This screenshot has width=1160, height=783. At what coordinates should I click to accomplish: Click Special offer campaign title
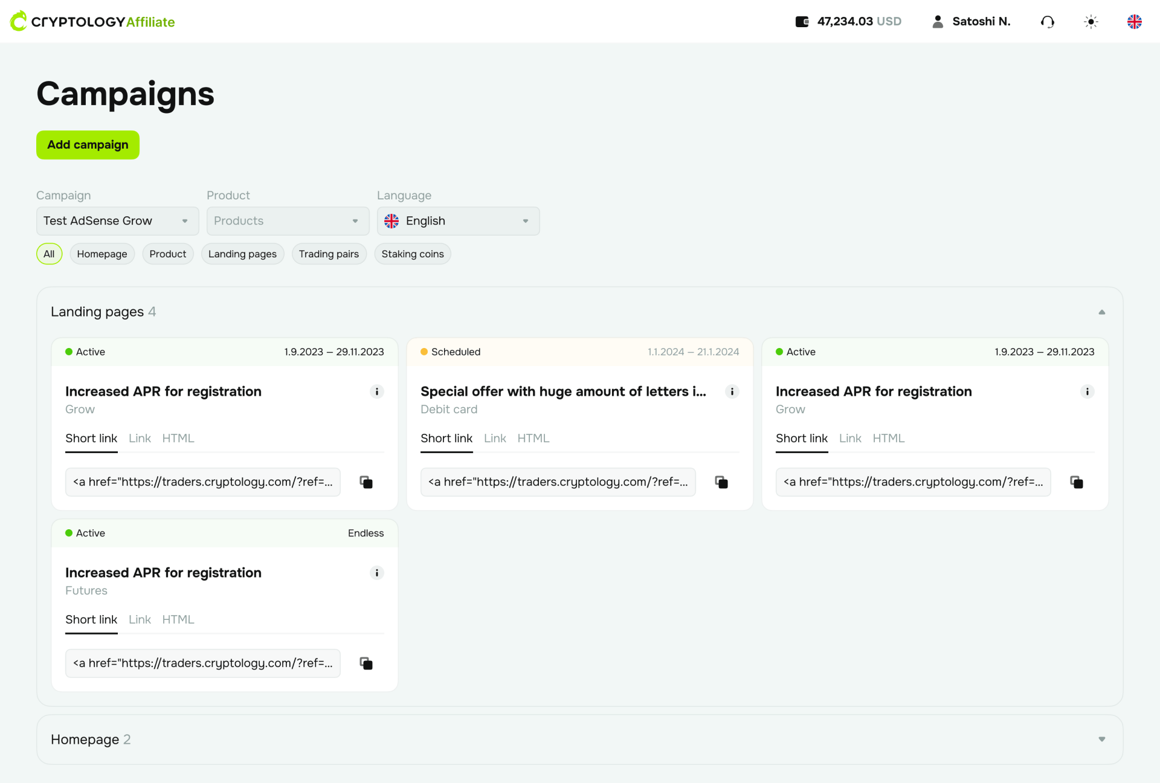[563, 391]
